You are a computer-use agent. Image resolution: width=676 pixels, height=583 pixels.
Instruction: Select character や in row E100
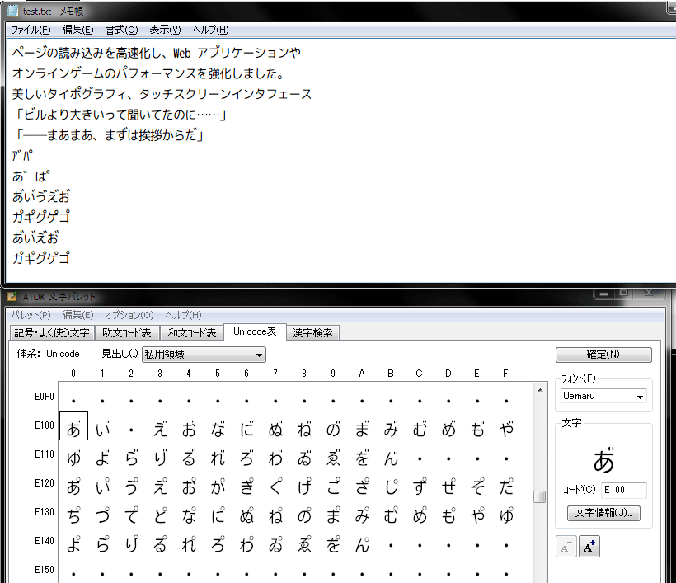tap(506, 429)
